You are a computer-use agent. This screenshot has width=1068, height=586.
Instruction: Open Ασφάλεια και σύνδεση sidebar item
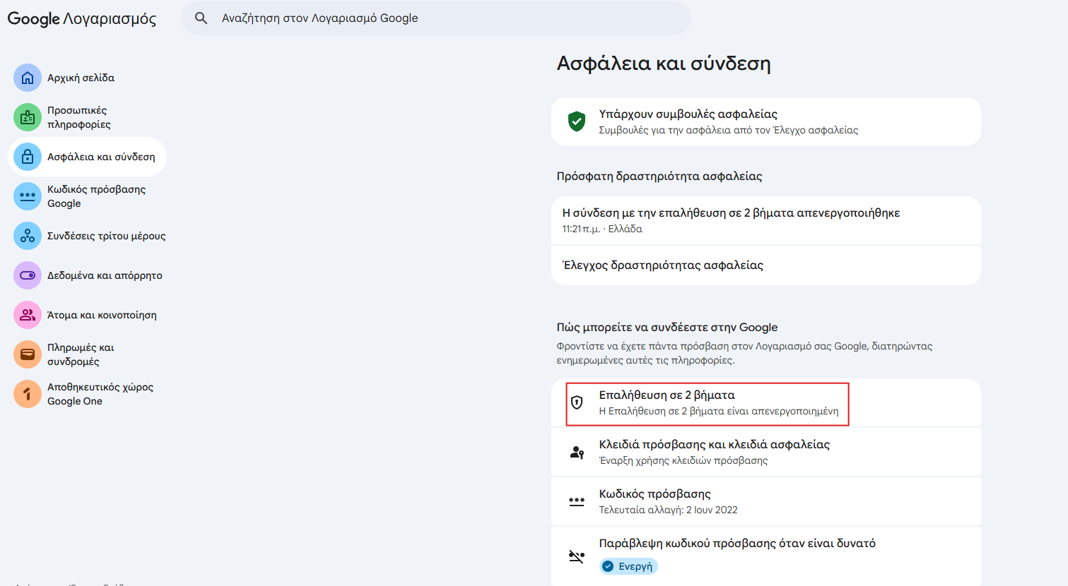click(101, 157)
